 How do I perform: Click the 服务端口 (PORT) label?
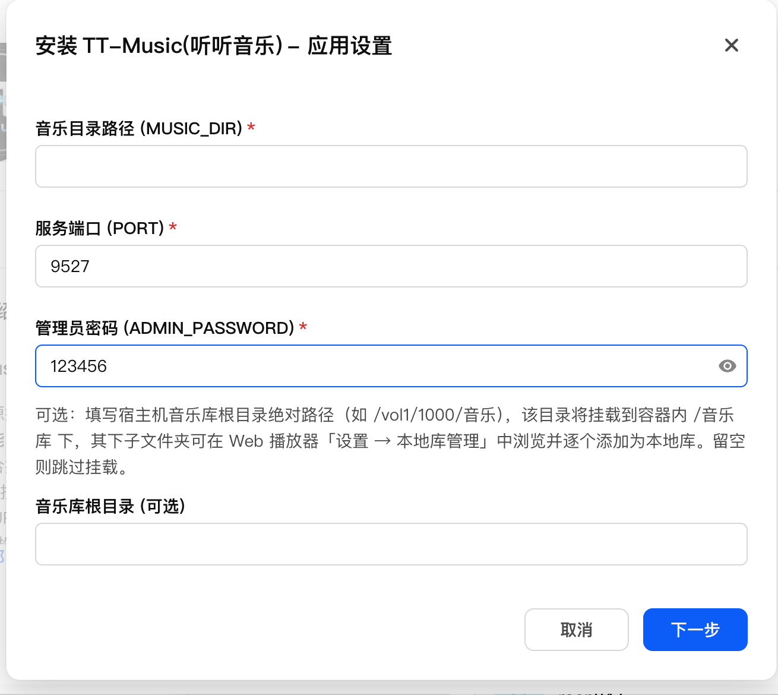(100, 228)
